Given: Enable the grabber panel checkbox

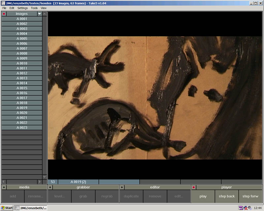Looking at the screenshot, I should click(50, 187).
